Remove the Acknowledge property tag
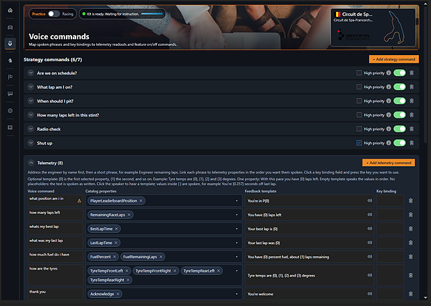The height and width of the screenshot is (306, 431). 118,294
